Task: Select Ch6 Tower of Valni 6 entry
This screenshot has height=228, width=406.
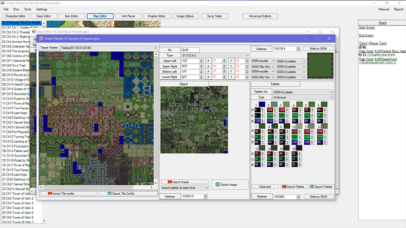Action: (x=18, y=217)
